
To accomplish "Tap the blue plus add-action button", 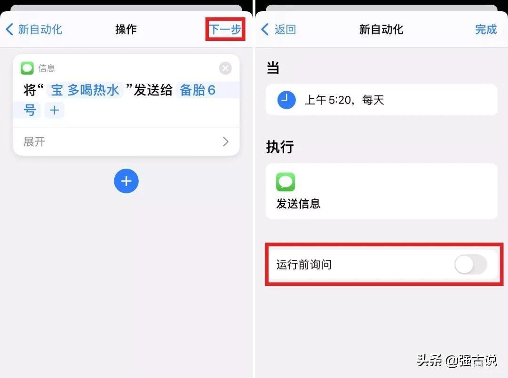I will pos(126,181).
